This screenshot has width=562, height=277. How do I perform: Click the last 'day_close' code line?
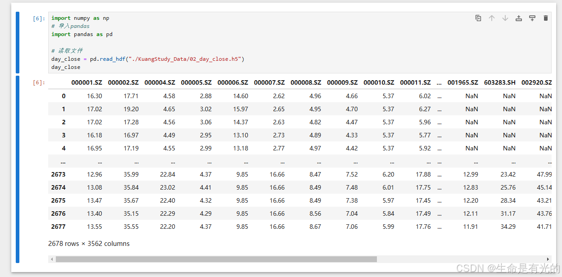pos(66,67)
